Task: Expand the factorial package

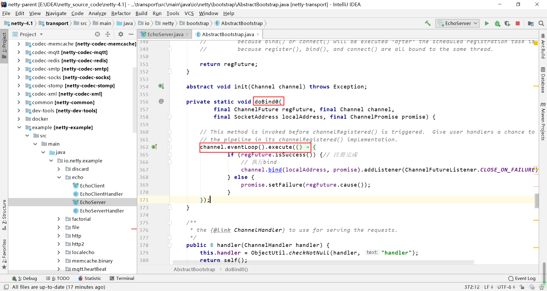Action: click(59, 219)
